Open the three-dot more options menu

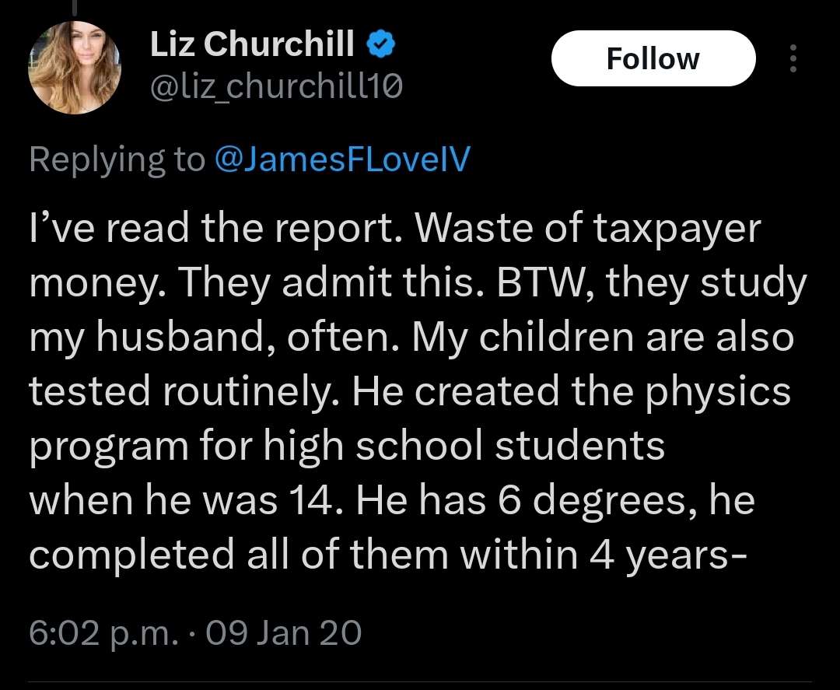pyautogui.click(x=793, y=58)
